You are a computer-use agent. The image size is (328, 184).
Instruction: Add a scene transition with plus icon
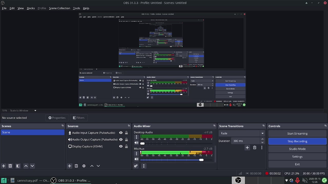click(x=247, y=148)
